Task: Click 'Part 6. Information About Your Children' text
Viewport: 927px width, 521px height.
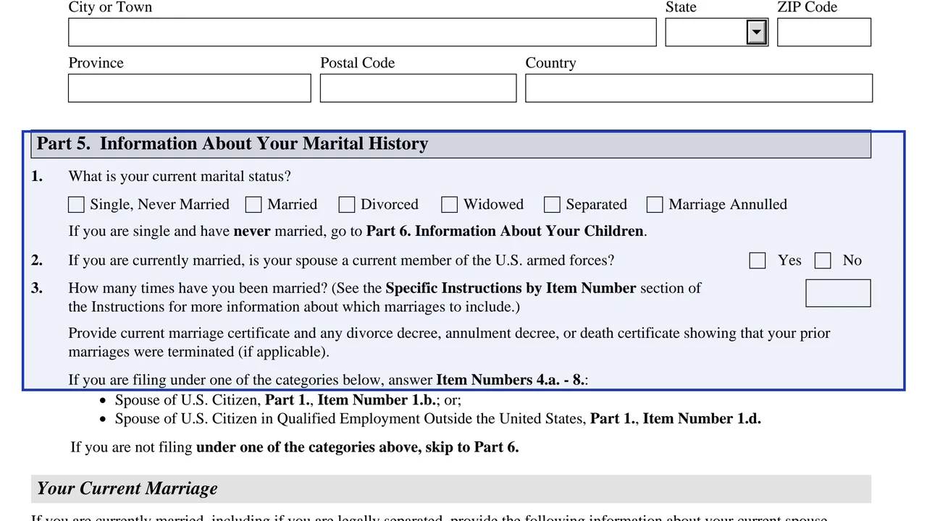Action: (505, 232)
